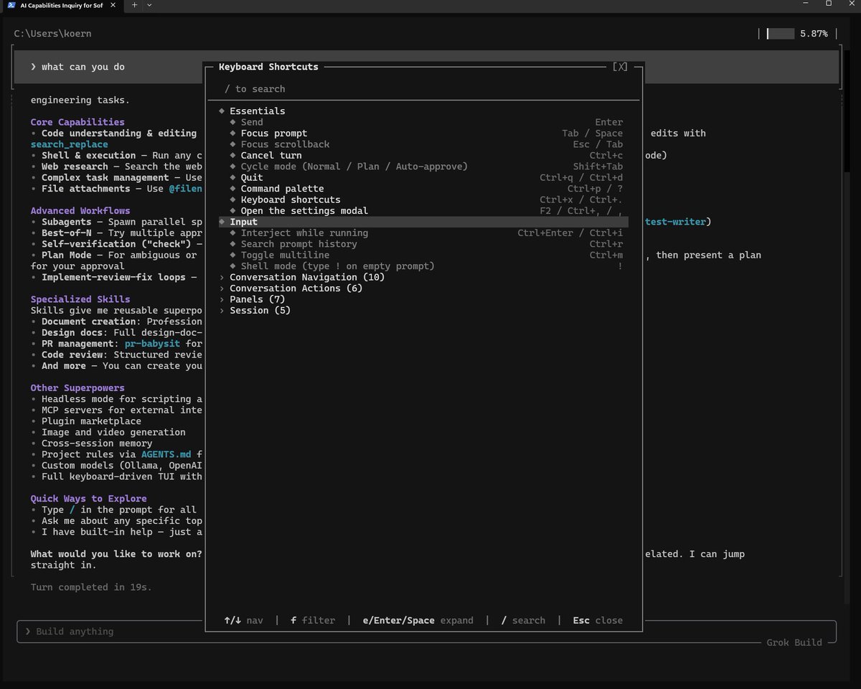Click the 5.87% usage value

point(814,34)
